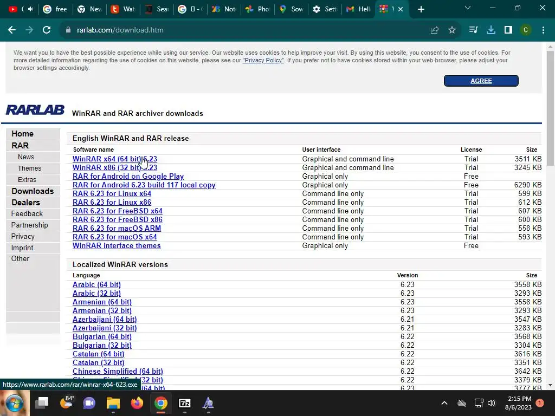Open the media control icon in toolbar
This screenshot has height=416, width=555.
473,30
